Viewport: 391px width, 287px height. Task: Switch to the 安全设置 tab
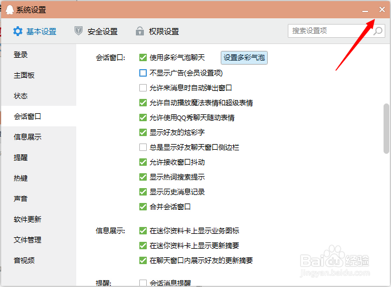coord(96,31)
